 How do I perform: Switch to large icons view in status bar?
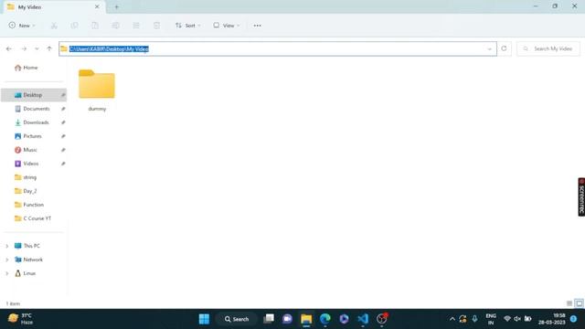pyautogui.click(x=579, y=303)
